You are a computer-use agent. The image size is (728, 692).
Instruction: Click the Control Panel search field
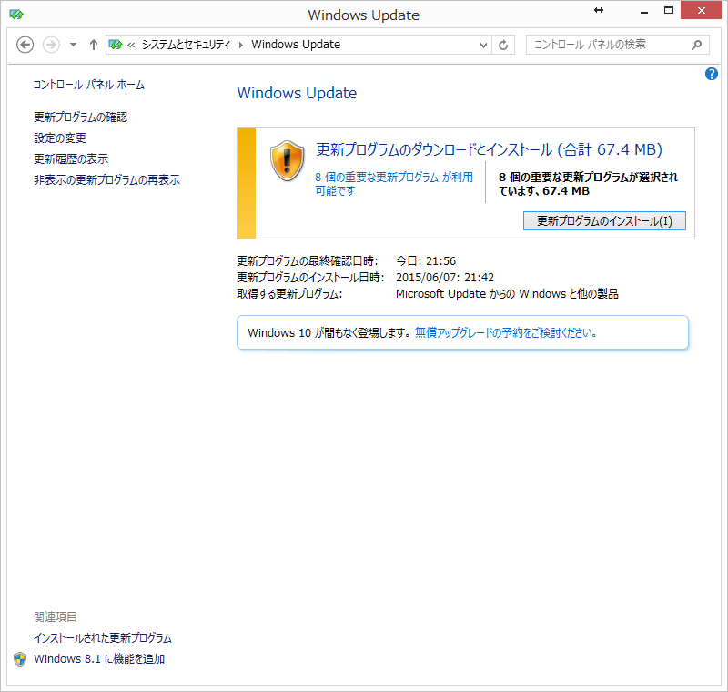618,45
